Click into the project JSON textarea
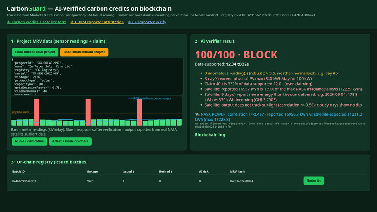Image resolution: width=377 pixels, height=212 pixels. pyautogui.click(x=97, y=76)
